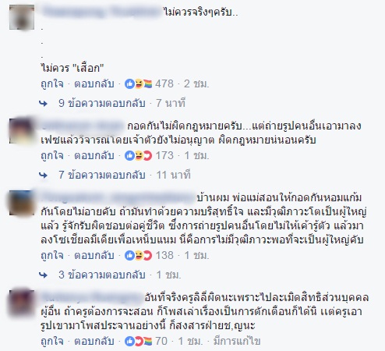
Task: Expand the 3 ข้อความตอบกลับ thread
Action: coord(102,275)
